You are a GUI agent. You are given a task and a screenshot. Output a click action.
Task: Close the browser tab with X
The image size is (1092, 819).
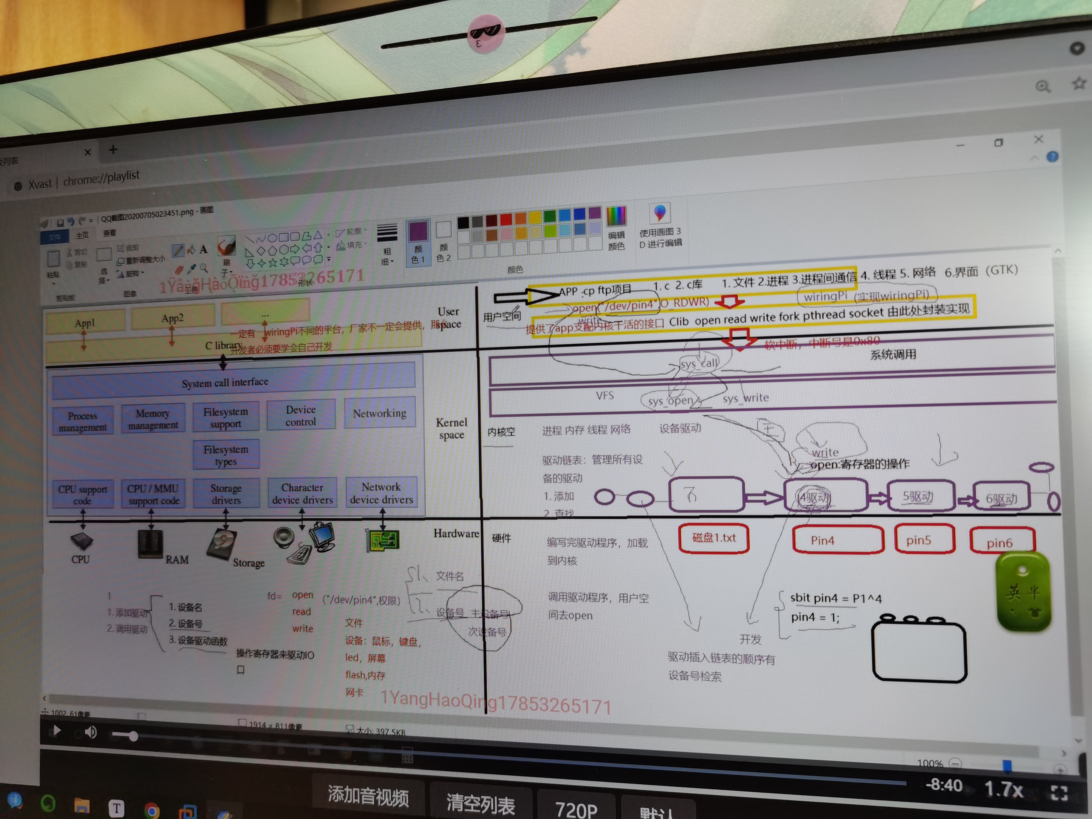[x=87, y=152]
